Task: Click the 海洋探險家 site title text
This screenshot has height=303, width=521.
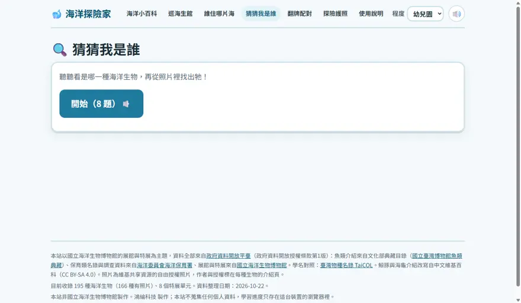Action: click(x=88, y=14)
